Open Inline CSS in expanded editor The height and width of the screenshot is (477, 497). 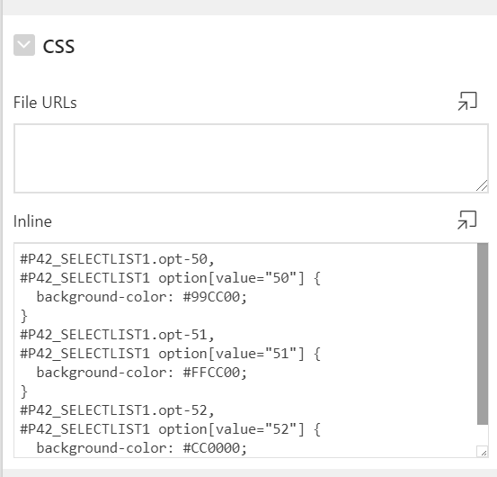466,220
